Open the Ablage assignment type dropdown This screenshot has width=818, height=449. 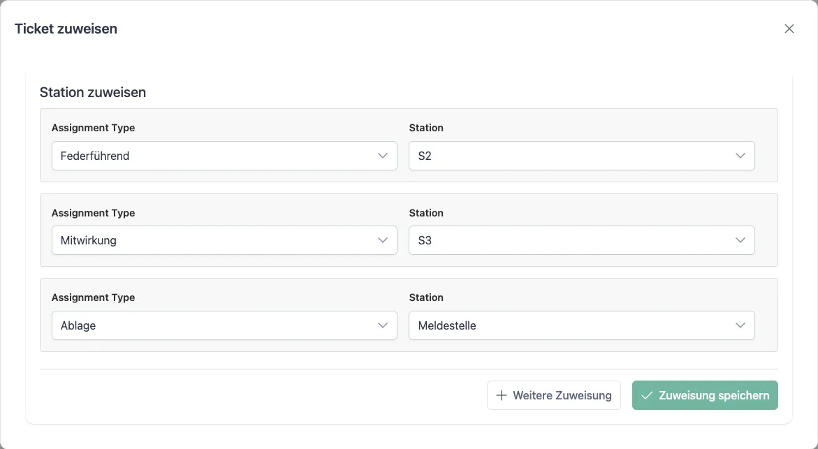click(x=210, y=325)
